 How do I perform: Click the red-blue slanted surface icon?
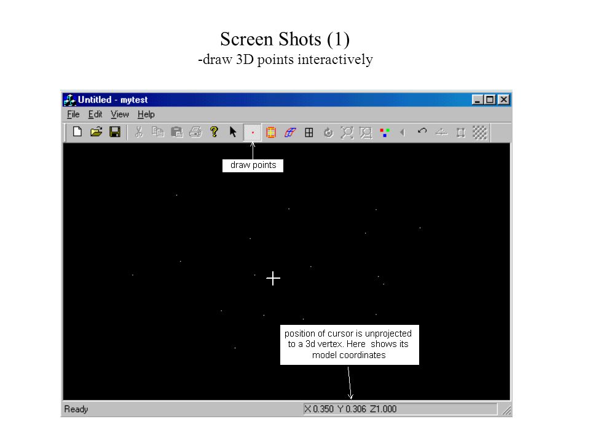(x=289, y=132)
